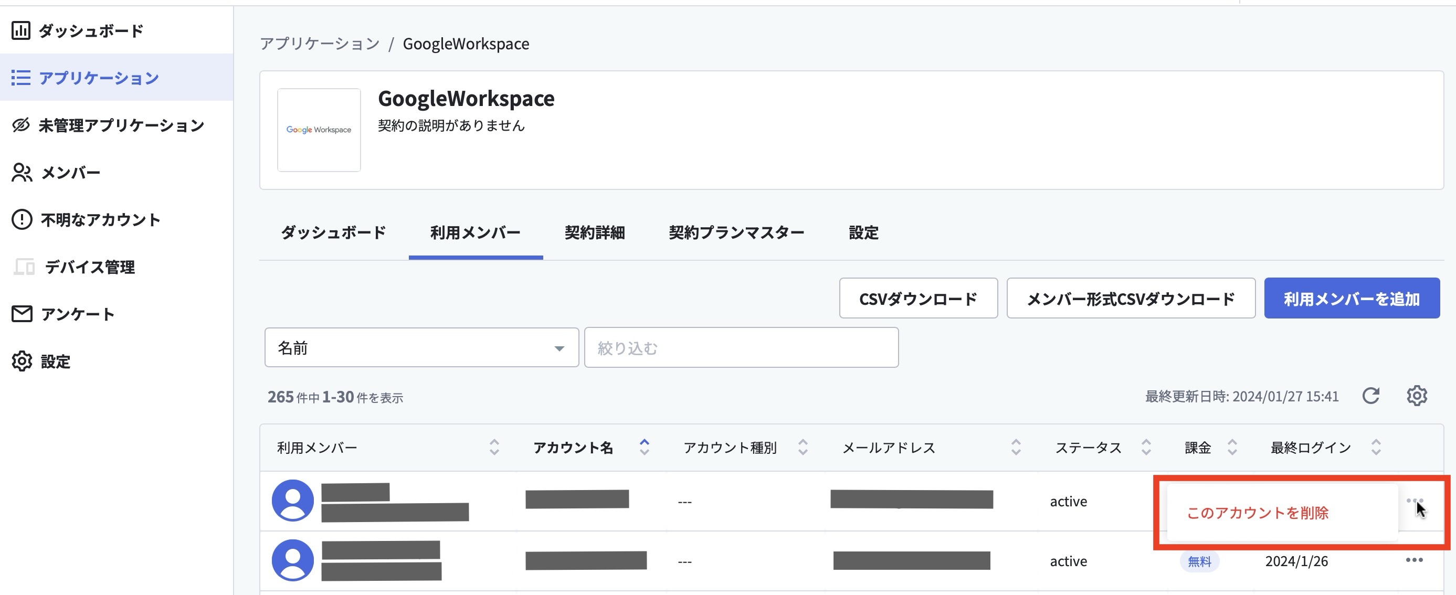Click the デバイス管理 devices icon
Viewport: 1456px width, 595px height.
(x=24, y=266)
